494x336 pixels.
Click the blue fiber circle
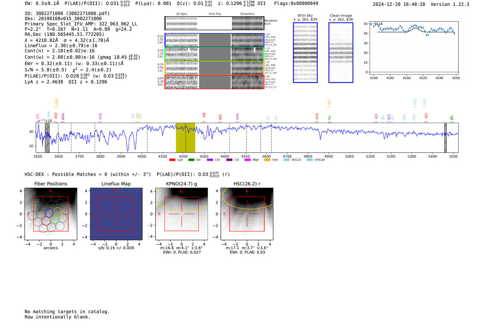49,213
